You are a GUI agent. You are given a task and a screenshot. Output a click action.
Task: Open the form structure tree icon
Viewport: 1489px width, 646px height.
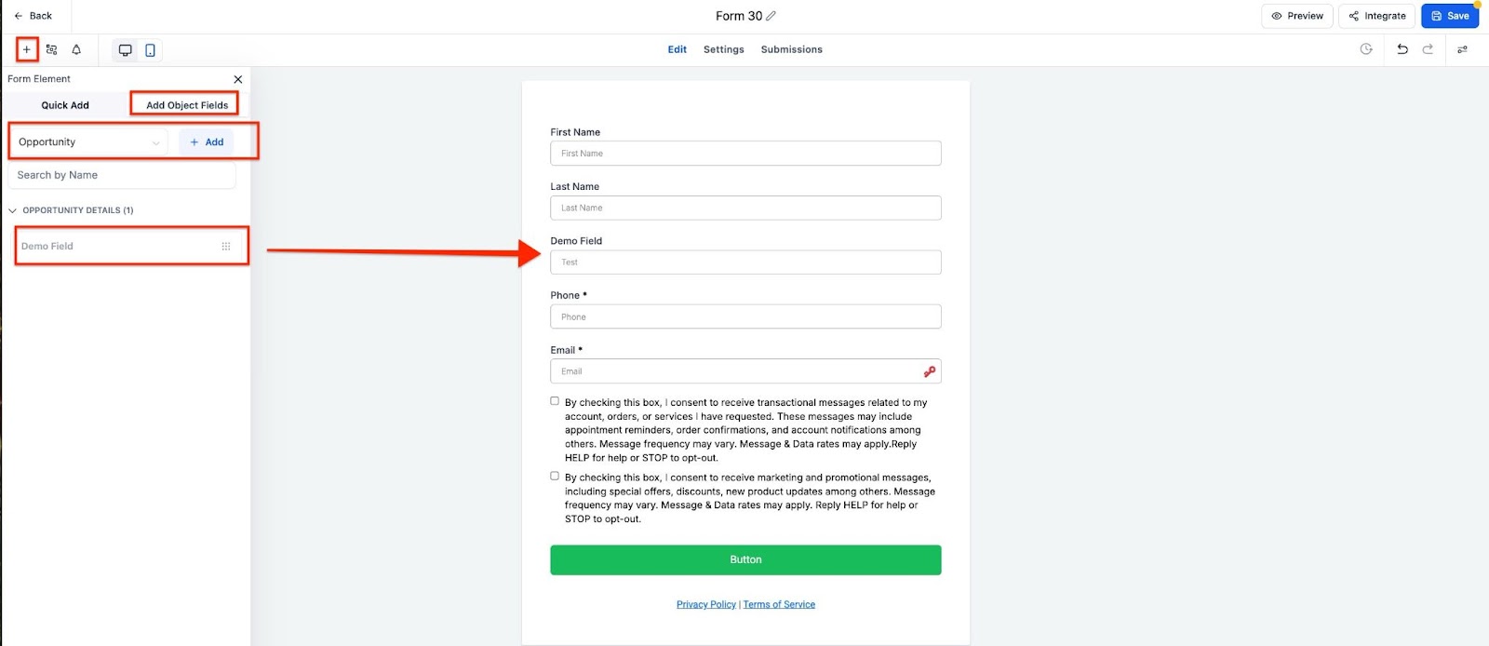coord(52,49)
